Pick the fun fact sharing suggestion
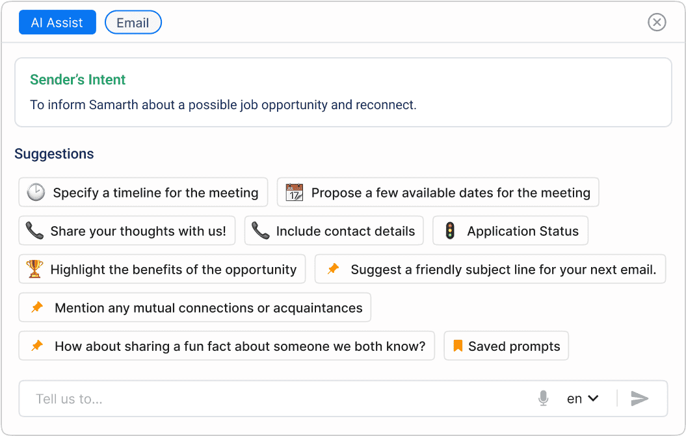Viewport: 686px width, 436px height. tap(239, 346)
